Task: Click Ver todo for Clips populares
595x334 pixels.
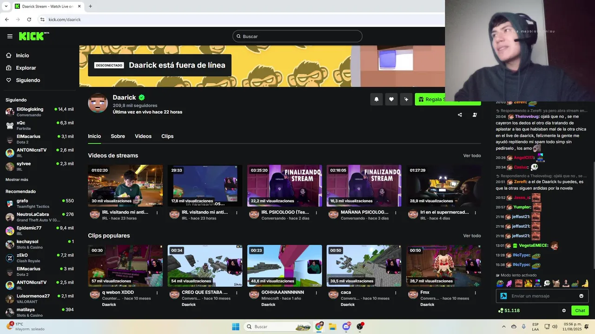Action: coord(472,236)
